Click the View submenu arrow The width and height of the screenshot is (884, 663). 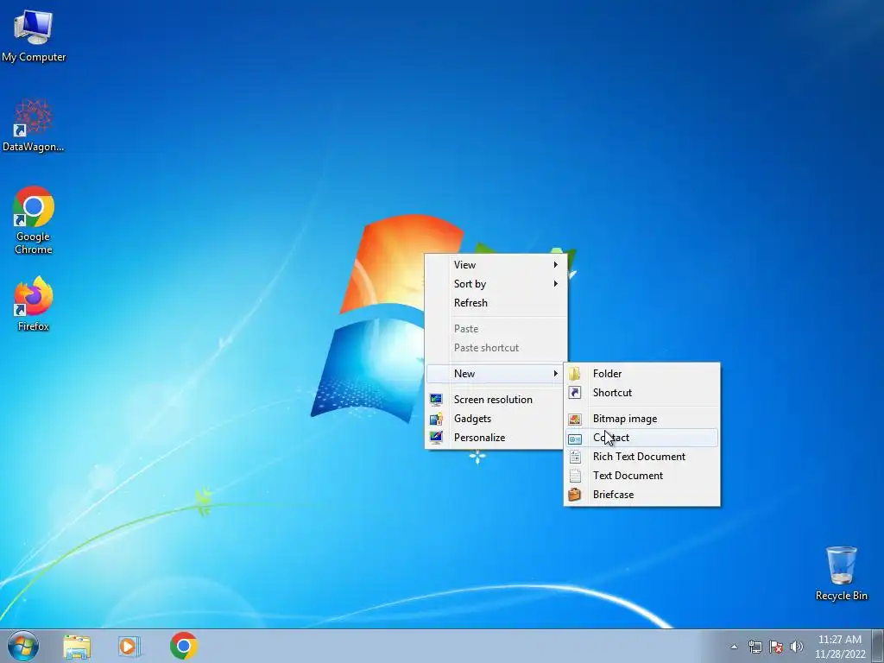[x=555, y=264]
